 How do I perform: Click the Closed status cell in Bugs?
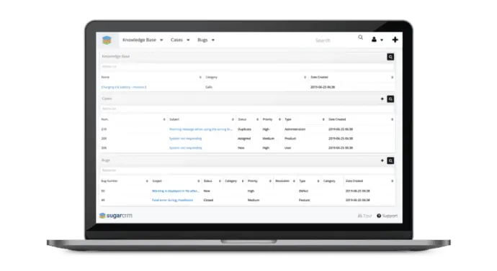point(208,200)
